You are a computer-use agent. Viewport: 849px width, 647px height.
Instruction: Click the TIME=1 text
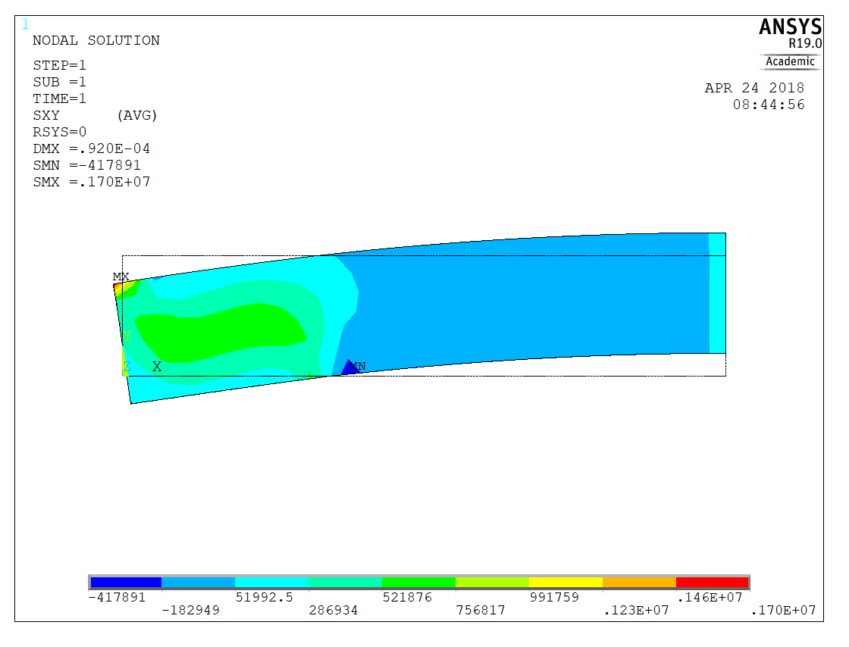pos(60,99)
